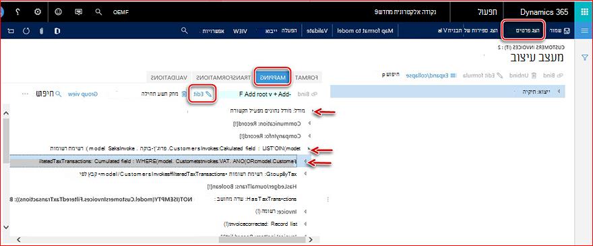Click the vertical dots splitter handle
This screenshot has width=593, height=246.
pos(328,199)
